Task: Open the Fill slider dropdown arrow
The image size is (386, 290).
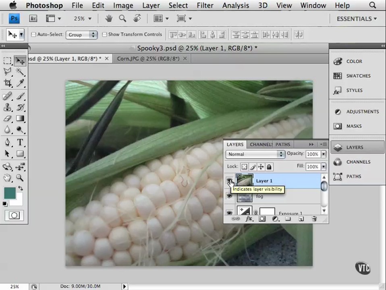Action: [324, 167]
